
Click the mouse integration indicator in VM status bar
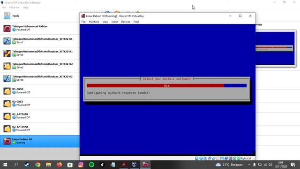(x=234, y=159)
